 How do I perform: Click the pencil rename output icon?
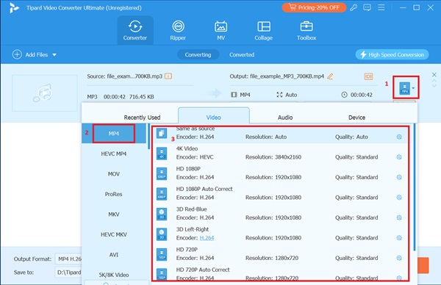[330, 76]
